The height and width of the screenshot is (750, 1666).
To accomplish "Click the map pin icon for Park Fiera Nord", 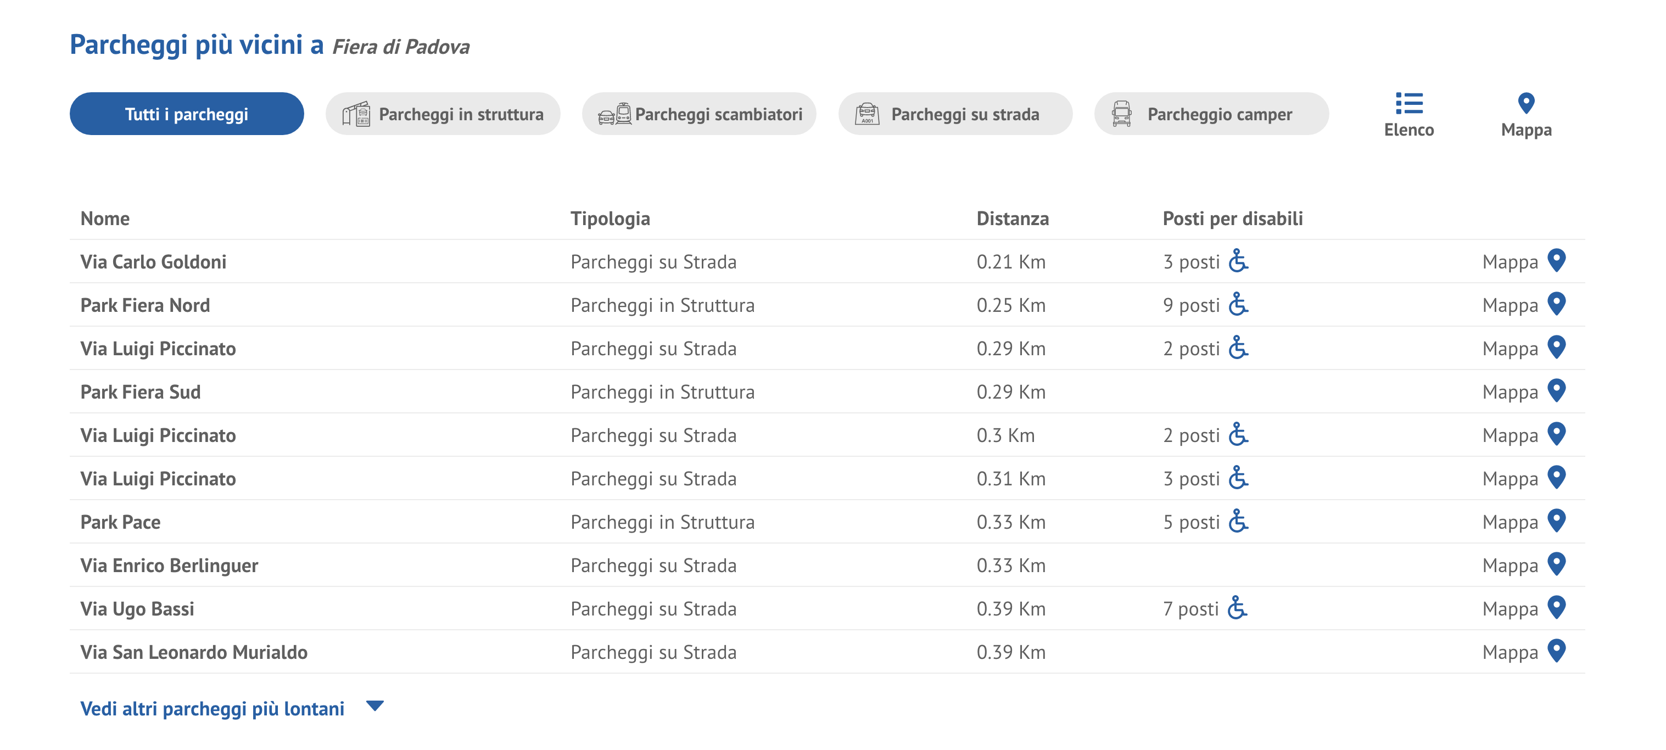I will click(1556, 304).
